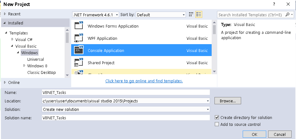296x139 pixels.
Task: Switch to small icons view
Action: 191,14
